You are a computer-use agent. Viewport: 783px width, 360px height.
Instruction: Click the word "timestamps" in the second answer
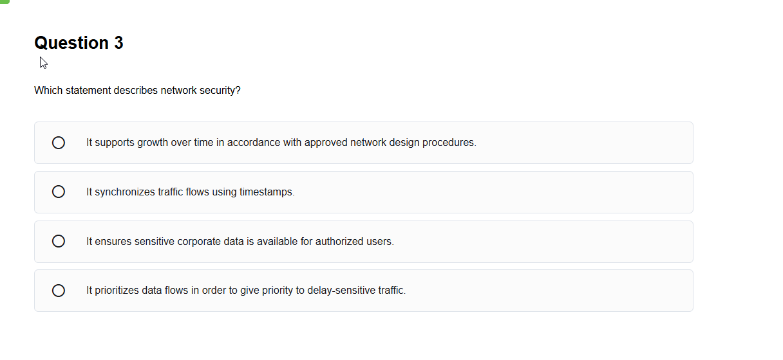tap(267, 192)
